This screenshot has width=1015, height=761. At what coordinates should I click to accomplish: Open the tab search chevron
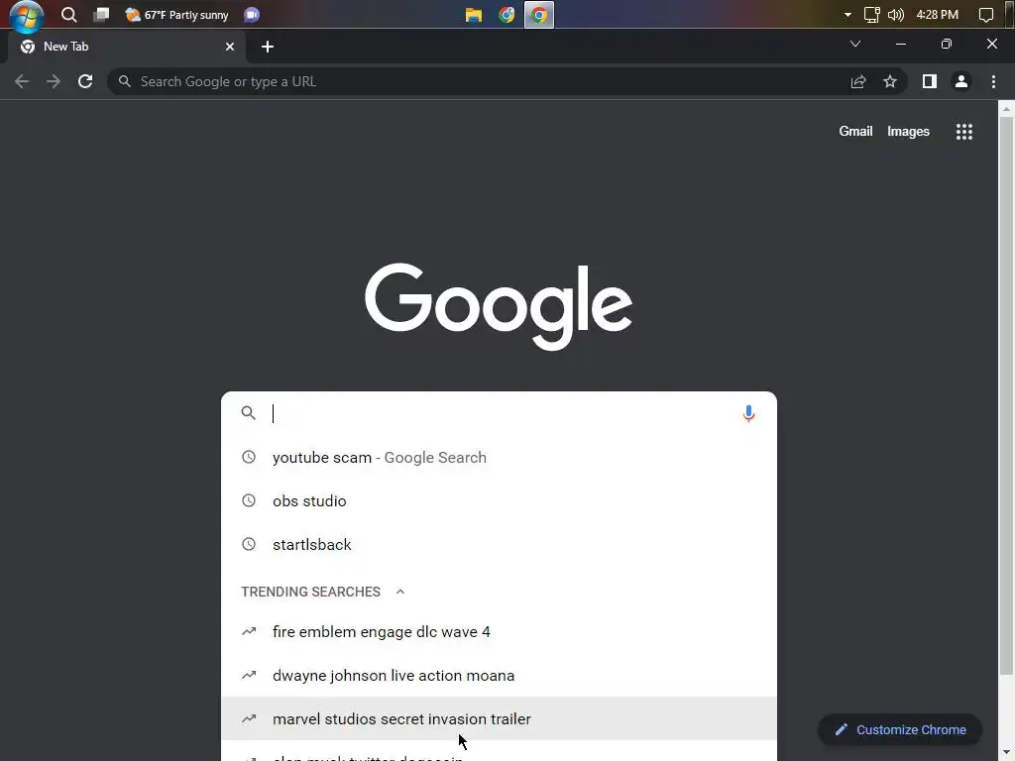click(x=855, y=44)
